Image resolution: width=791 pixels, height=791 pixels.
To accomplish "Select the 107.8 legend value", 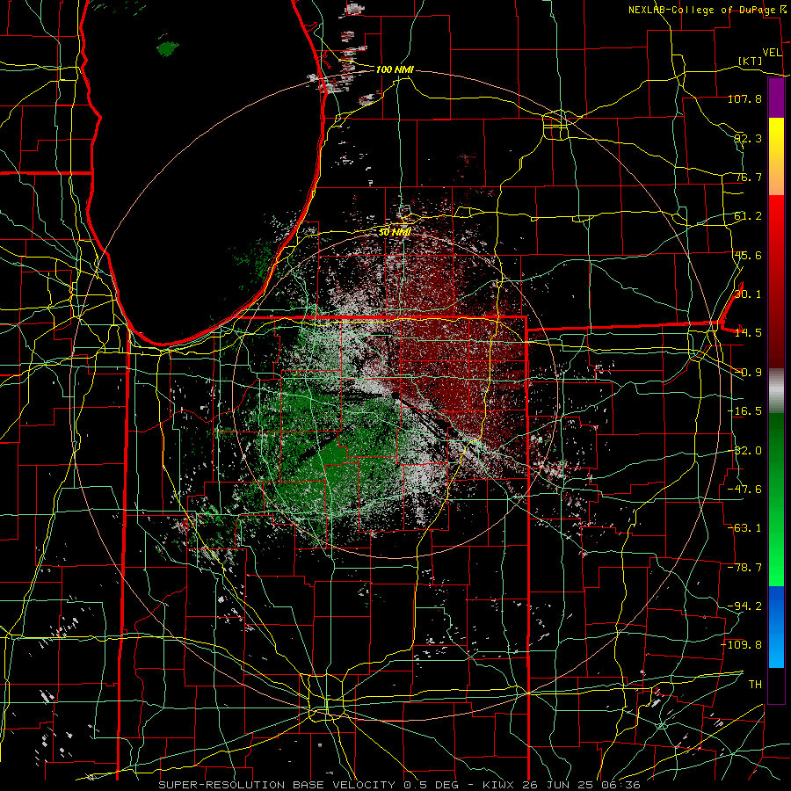I will pyautogui.click(x=744, y=98).
